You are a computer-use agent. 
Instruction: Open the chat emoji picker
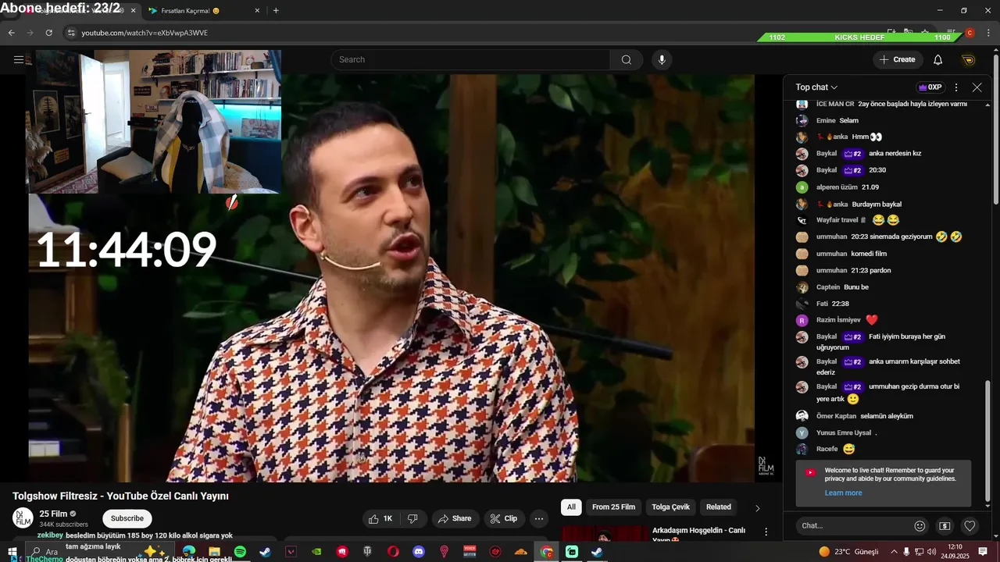point(920,526)
